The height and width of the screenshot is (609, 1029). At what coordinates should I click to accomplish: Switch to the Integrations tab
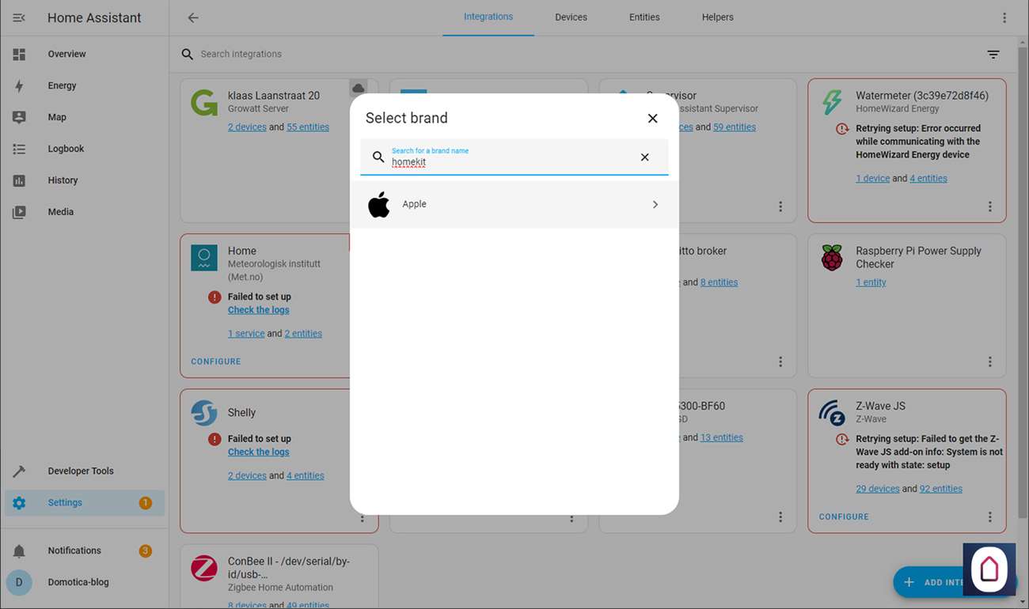(488, 17)
